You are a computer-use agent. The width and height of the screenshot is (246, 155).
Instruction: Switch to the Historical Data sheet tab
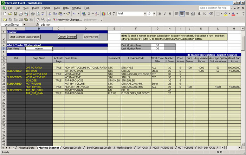[26, 148]
